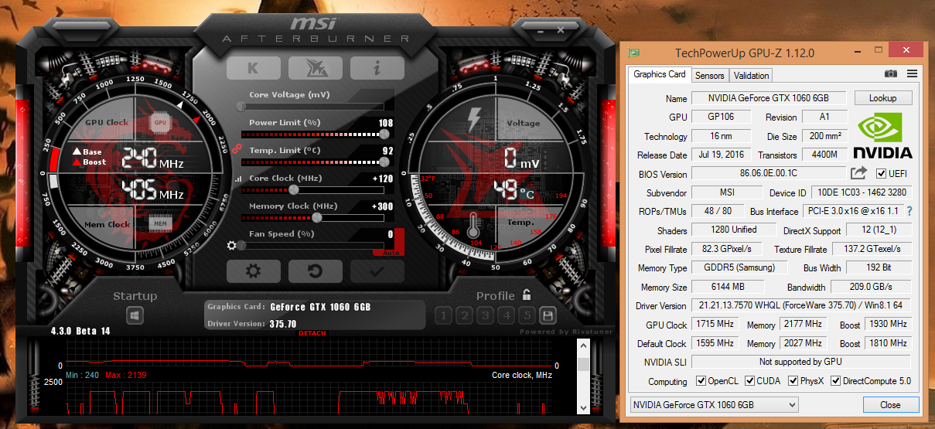This screenshot has height=429, width=935.
Task: Click the Windows Startup icon in Afterburner
Action: pyautogui.click(x=135, y=315)
